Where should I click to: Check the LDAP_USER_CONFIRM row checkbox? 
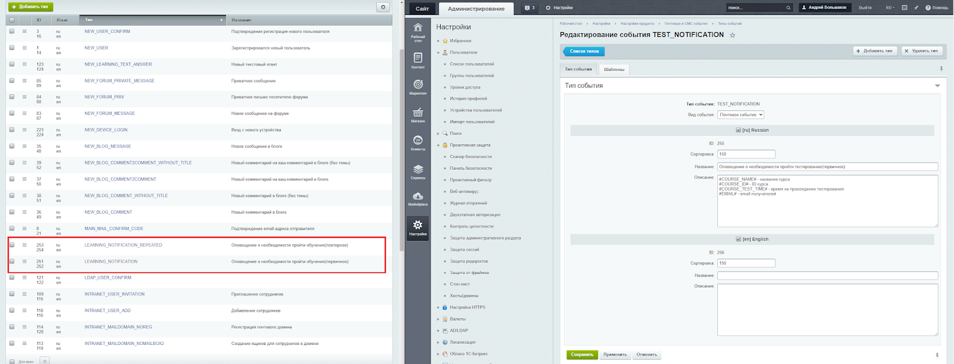click(x=11, y=278)
